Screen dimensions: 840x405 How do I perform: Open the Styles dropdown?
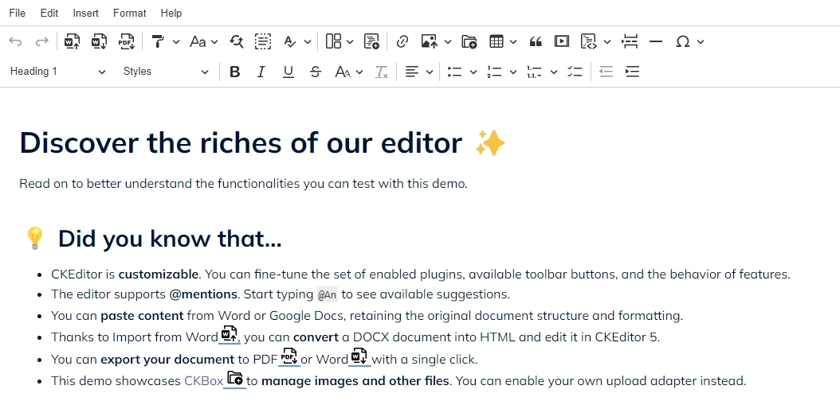[166, 72]
